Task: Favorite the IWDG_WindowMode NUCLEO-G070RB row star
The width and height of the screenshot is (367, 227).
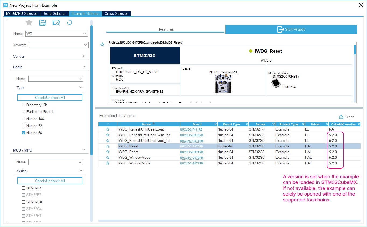Action: click(x=108, y=158)
